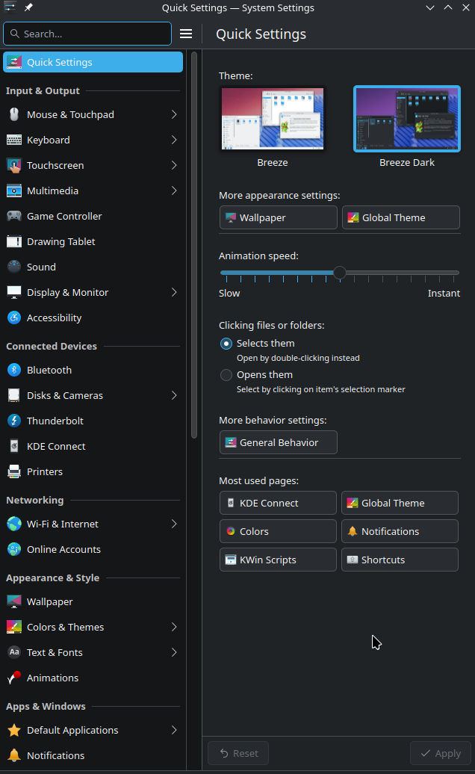Expand Text & Fonts chevron
Image resolution: width=475 pixels, height=774 pixels.
pyautogui.click(x=174, y=652)
